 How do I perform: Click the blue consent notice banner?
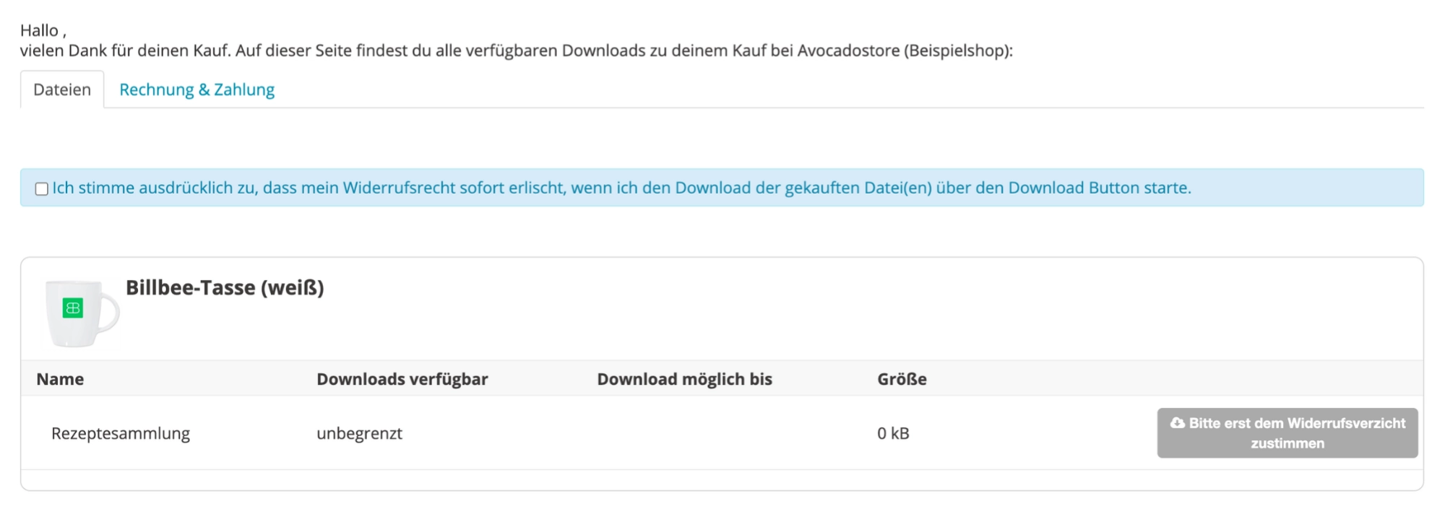coord(722,188)
